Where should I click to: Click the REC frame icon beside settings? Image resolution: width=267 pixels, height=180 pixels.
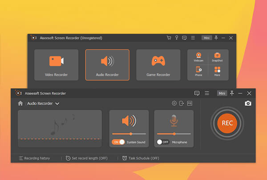[x=190, y=103]
